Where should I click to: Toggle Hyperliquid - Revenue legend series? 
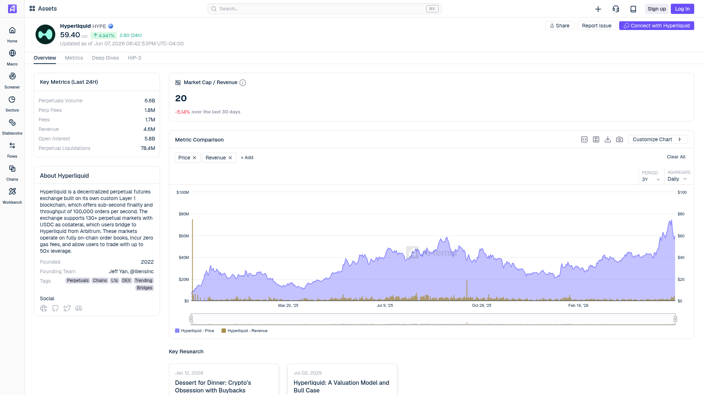pos(245,331)
